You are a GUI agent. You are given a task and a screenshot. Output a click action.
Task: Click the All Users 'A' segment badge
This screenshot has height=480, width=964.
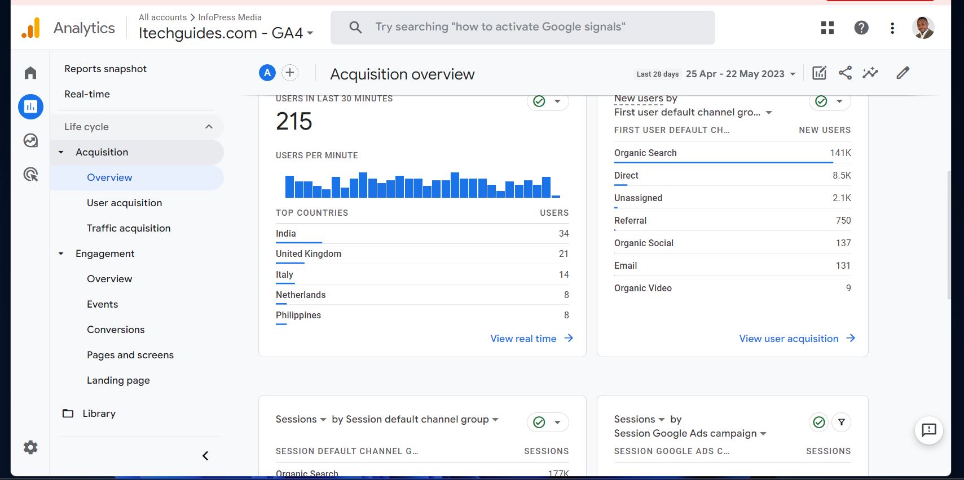[x=267, y=73]
